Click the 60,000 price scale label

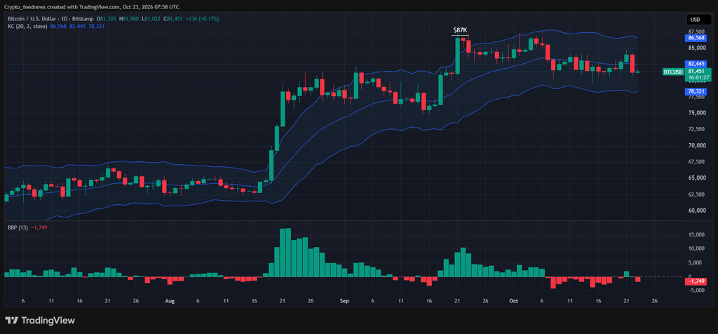(x=696, y=211)
